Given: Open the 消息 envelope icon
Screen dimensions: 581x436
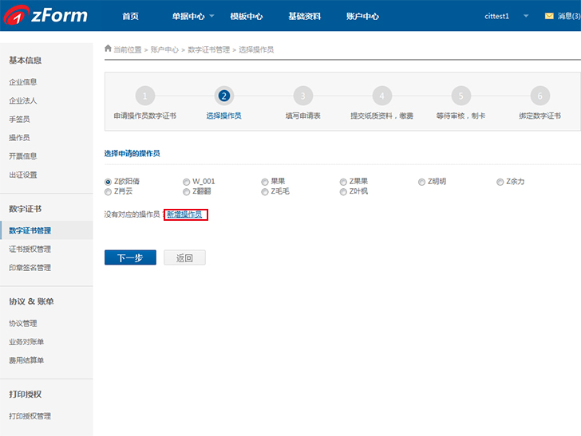Looking at the screenshot, I should coord(549,16).
